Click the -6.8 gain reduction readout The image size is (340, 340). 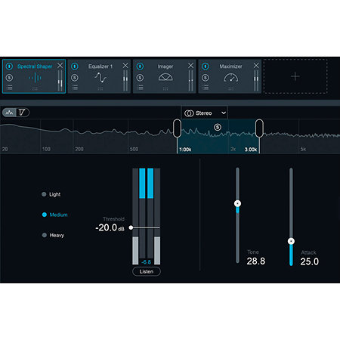(146, 262)
